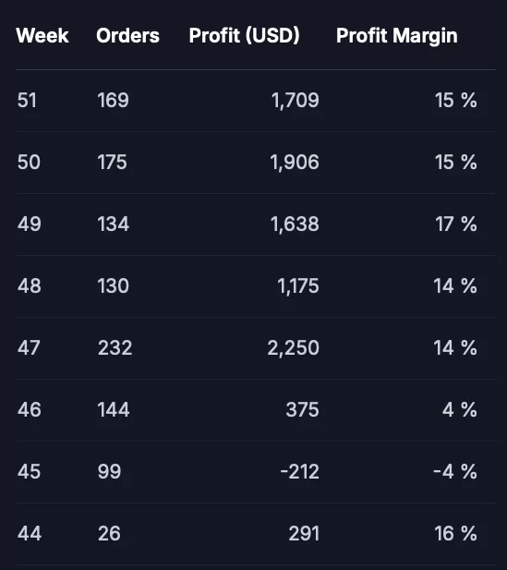Image resolution: width=507 pixels, height=570 pixels.
Task: Click the Profit Margin column header
Action: pyautogui.click(x=397, y=36)
